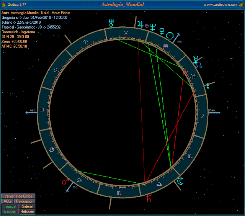Click the Asc. arrow marker
Screen dimensions: 245x216
[31, 111]
